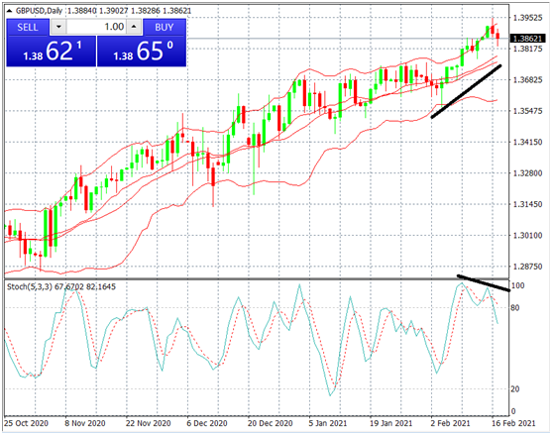Increase lot volume with up arrow
The width and height of the screenshot is (552, 435).
pyautogui.click(x=134, y=27)
